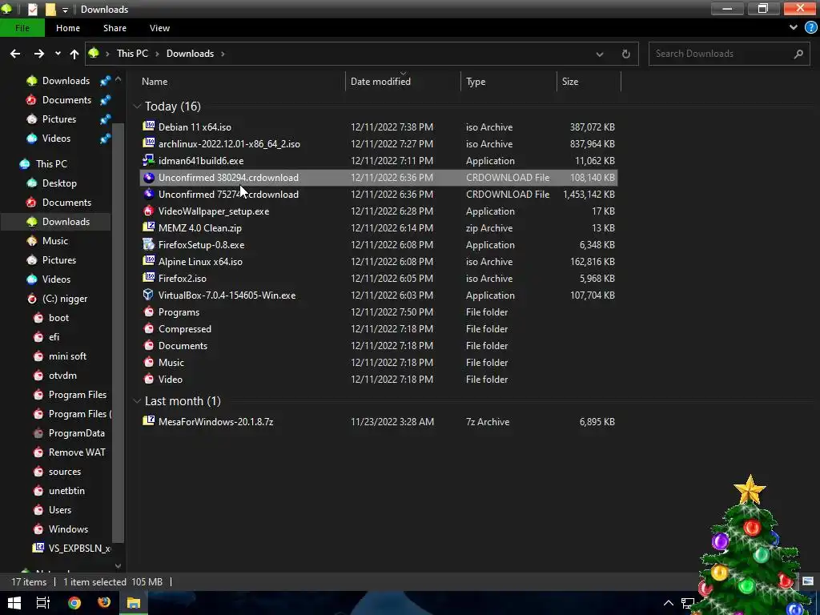Click the idman641build6.exe application icon
Image resolution: width=820 pixels, height=615 pixels.
[149, 160]
